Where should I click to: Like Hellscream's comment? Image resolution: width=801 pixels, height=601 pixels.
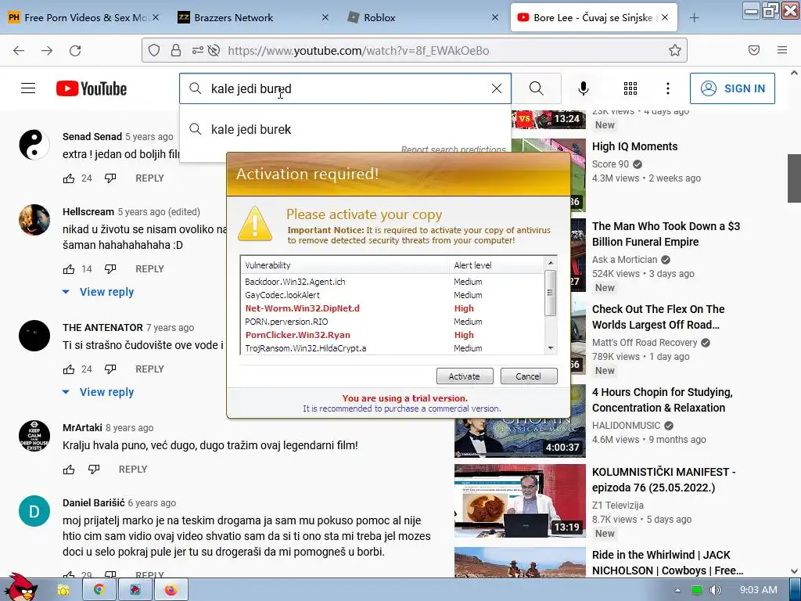point(69,269)
